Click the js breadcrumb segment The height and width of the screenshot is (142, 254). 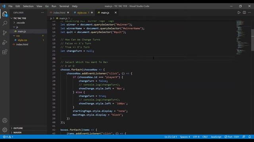click(x=51, y=19)
